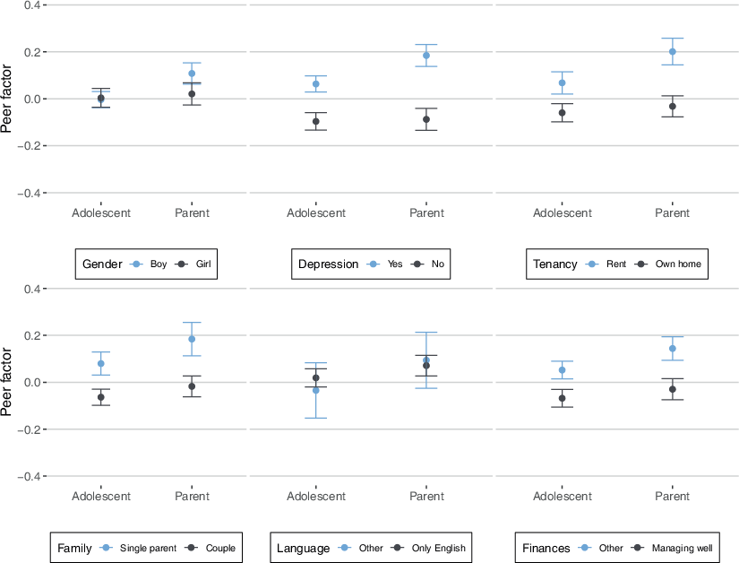Click the blue Other-language point for Adolescent
The height and width of the screenshot is (563, 739).
315,390
